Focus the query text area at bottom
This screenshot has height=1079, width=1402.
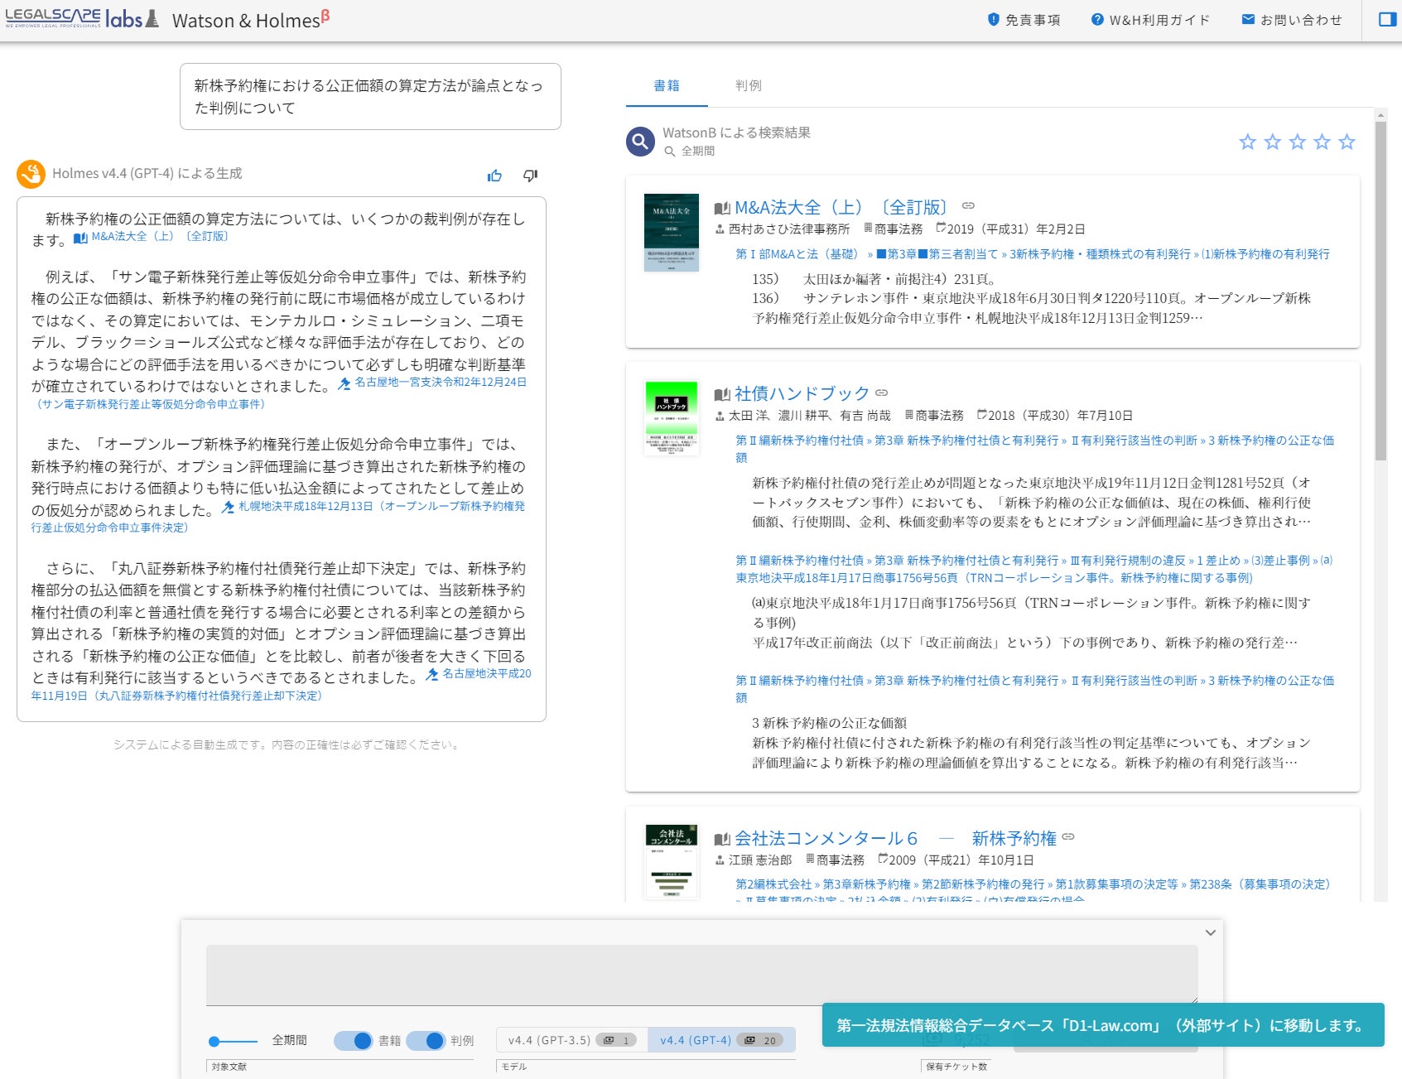click(x=701, y=975)
